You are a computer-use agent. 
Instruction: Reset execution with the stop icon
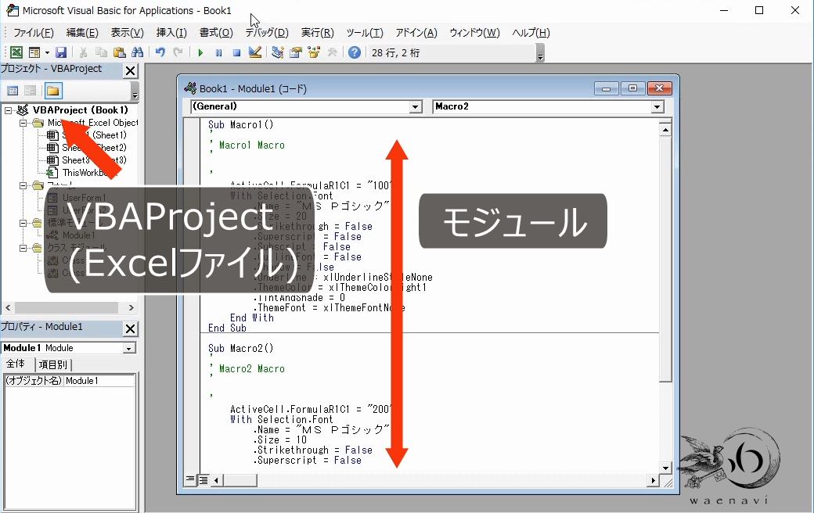(x=236, y=52)
